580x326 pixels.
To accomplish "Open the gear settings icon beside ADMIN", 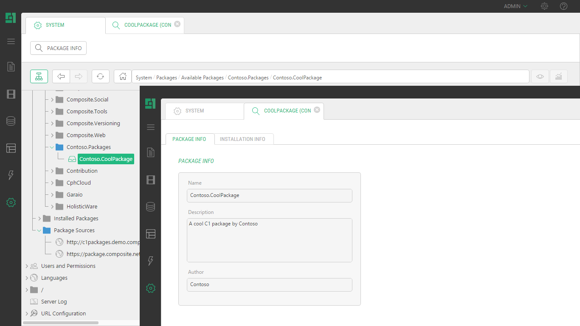I will (x=544, y=6).
